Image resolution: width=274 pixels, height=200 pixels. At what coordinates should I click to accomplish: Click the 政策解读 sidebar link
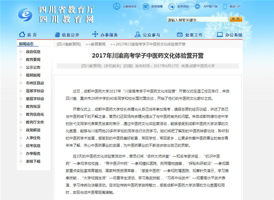[x=33, y=130]
